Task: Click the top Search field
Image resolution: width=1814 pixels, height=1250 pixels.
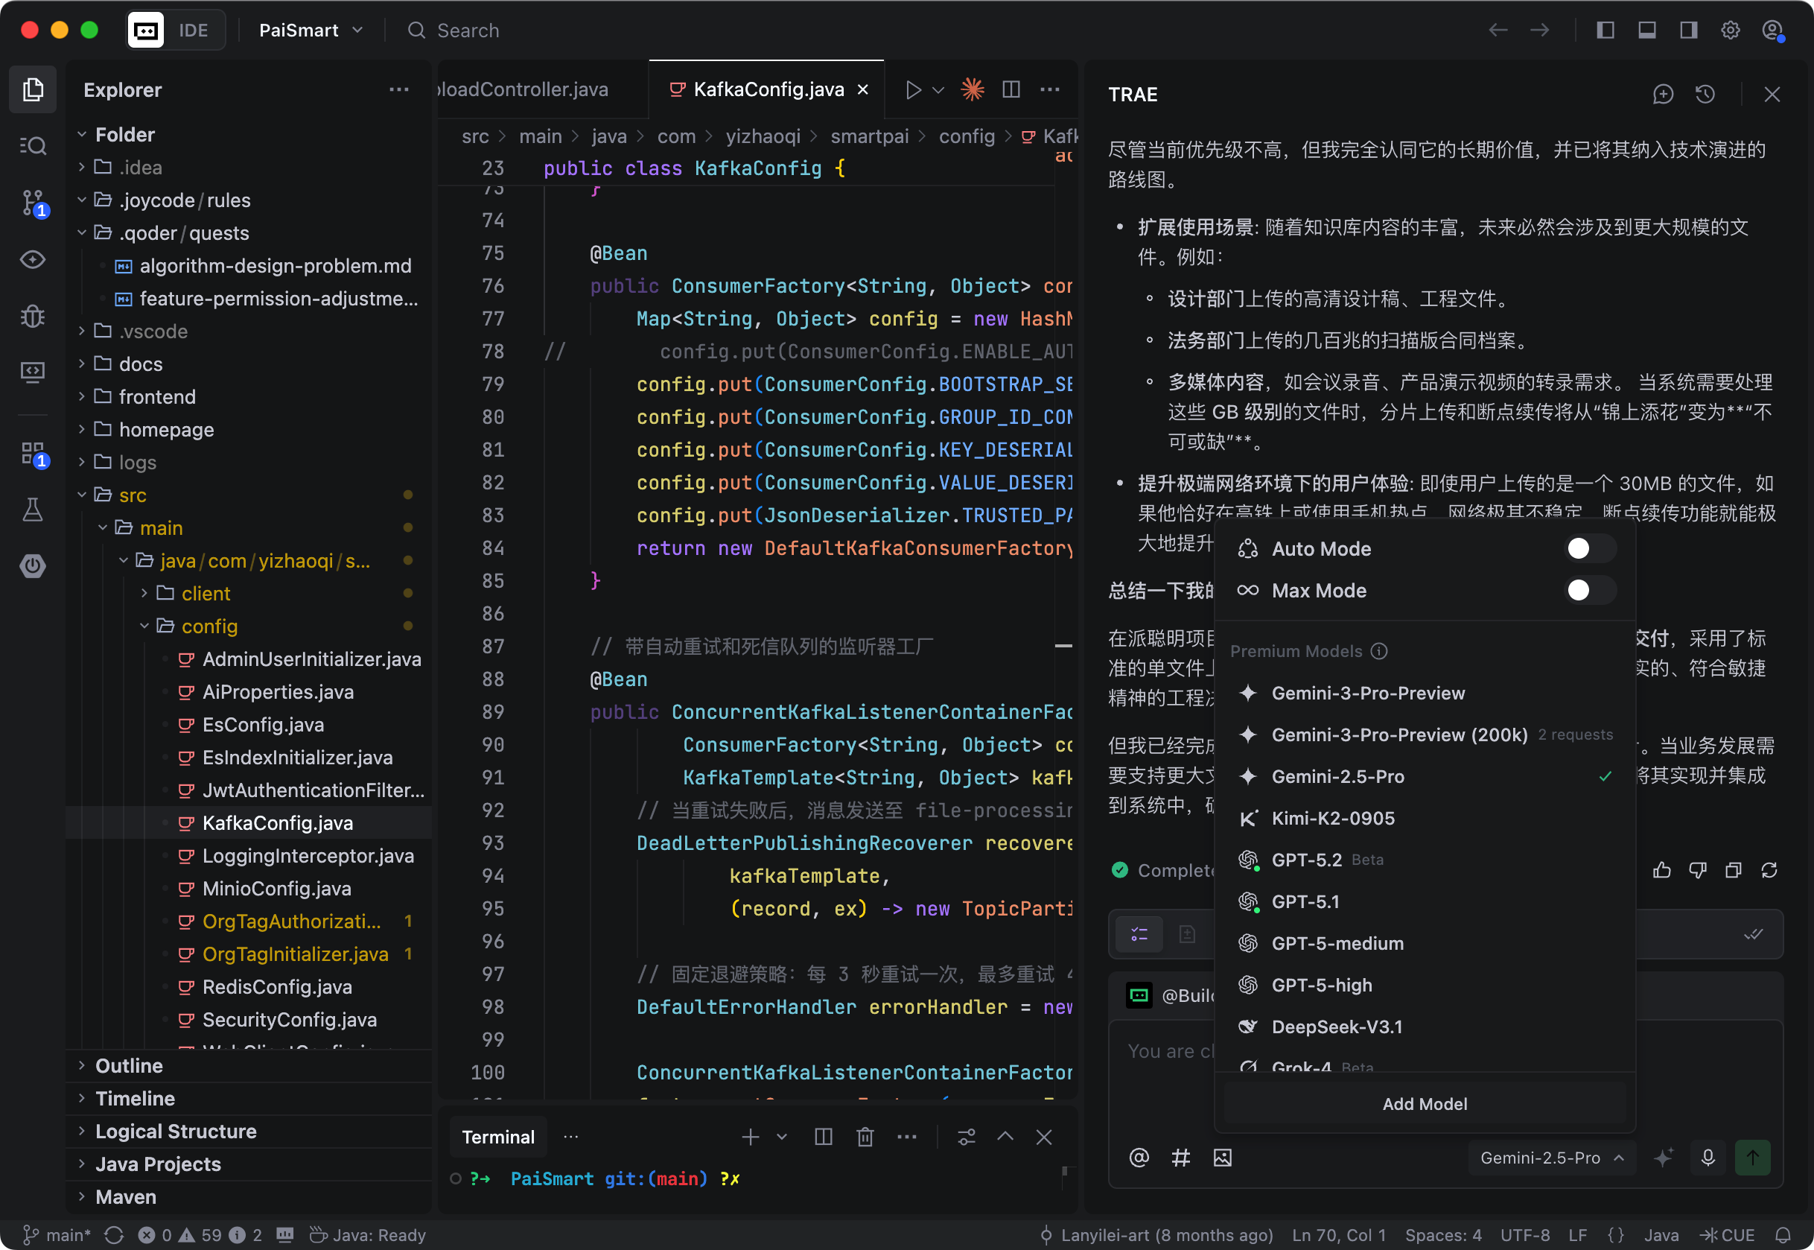Action: click(468, 31)
